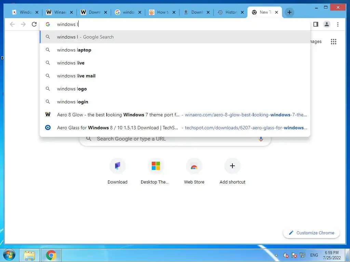Choose the 'windows live' suggestion
The height and width of the screenshot is (262, 350).
(175, 63)
